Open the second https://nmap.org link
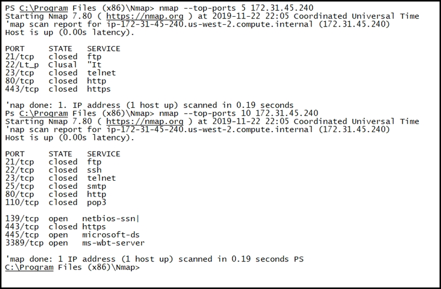This screenshot has width=441, height=289. (144, 122)
